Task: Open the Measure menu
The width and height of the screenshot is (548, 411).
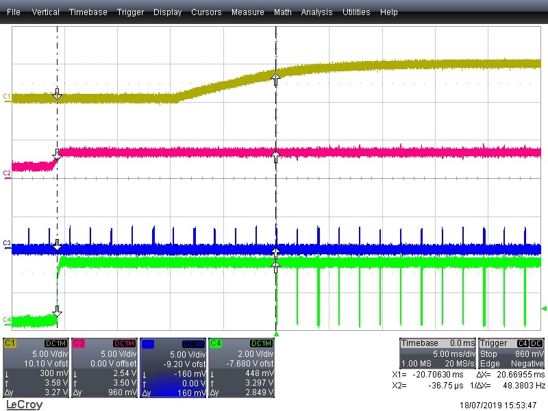Action: click(x=247, y=12)
